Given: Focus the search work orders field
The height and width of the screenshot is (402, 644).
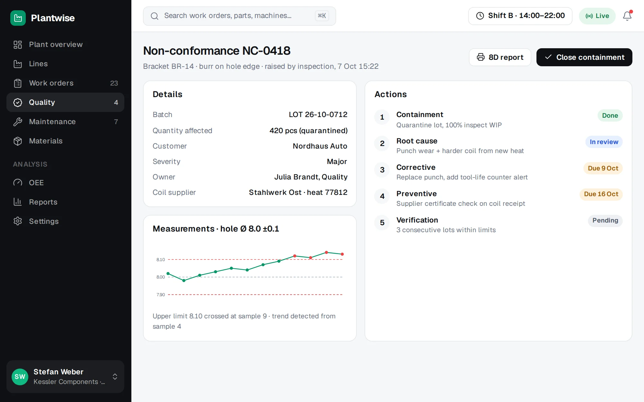Looking at the screenshot, I should 239,16.
